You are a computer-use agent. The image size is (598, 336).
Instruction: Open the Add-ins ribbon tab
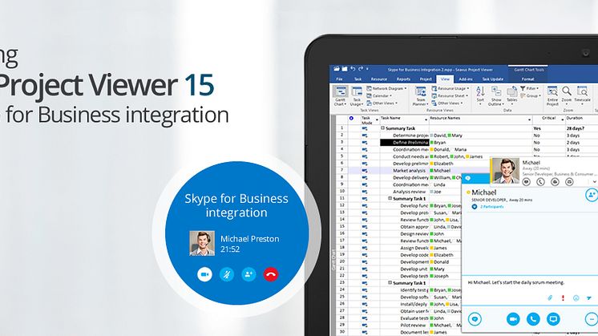click(x=465, y=79)
